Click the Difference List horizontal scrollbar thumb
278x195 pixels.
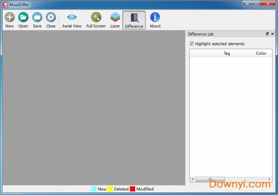pos(210,180)
